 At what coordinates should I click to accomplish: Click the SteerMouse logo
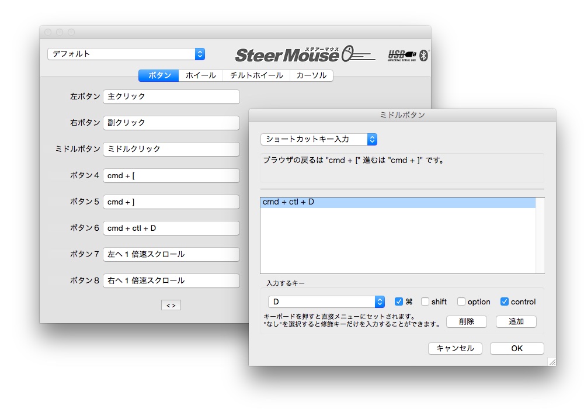pos(305,54)
